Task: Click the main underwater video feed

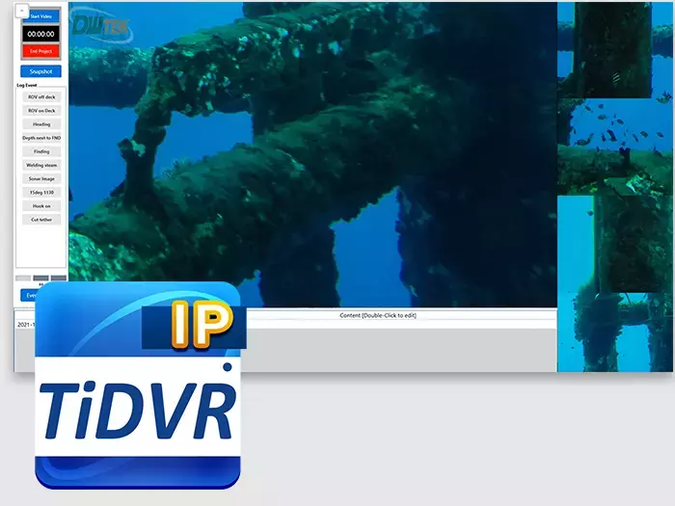Action: pyautogui.click(x=313, y=155)
